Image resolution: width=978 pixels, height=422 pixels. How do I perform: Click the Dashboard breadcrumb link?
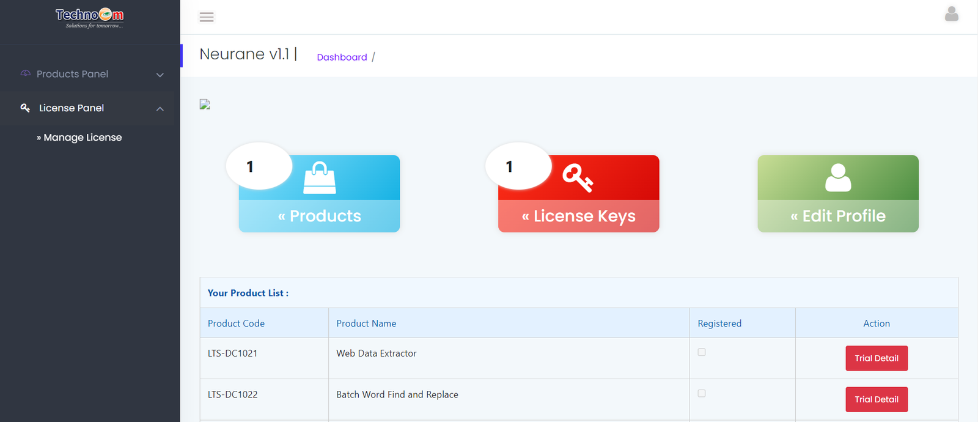click(342, 57)
